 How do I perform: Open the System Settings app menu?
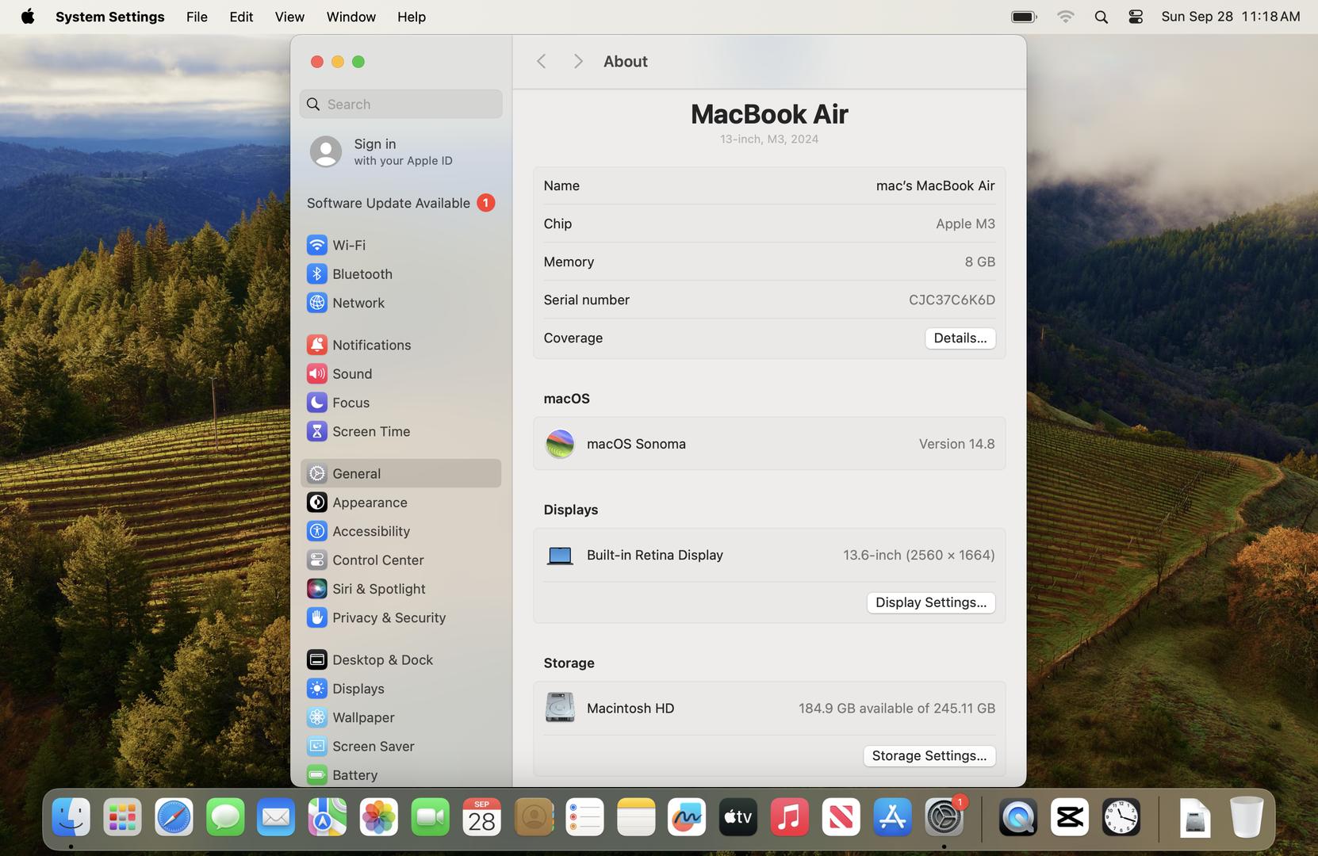click(110, 17)
